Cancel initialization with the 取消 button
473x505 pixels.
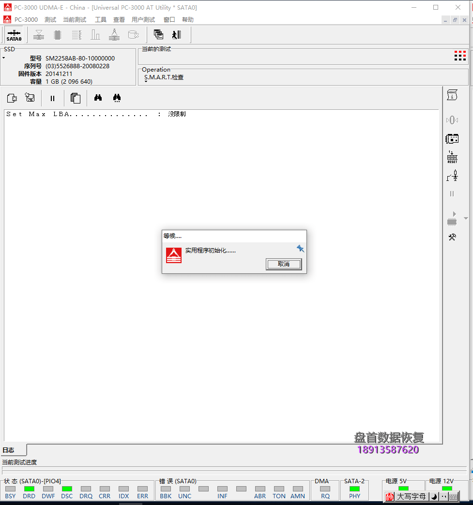click(x=284, y=264)
